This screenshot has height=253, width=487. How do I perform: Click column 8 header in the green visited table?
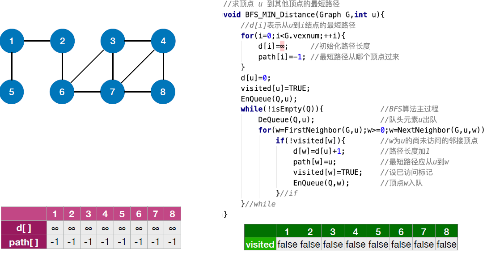pos(447,232)
